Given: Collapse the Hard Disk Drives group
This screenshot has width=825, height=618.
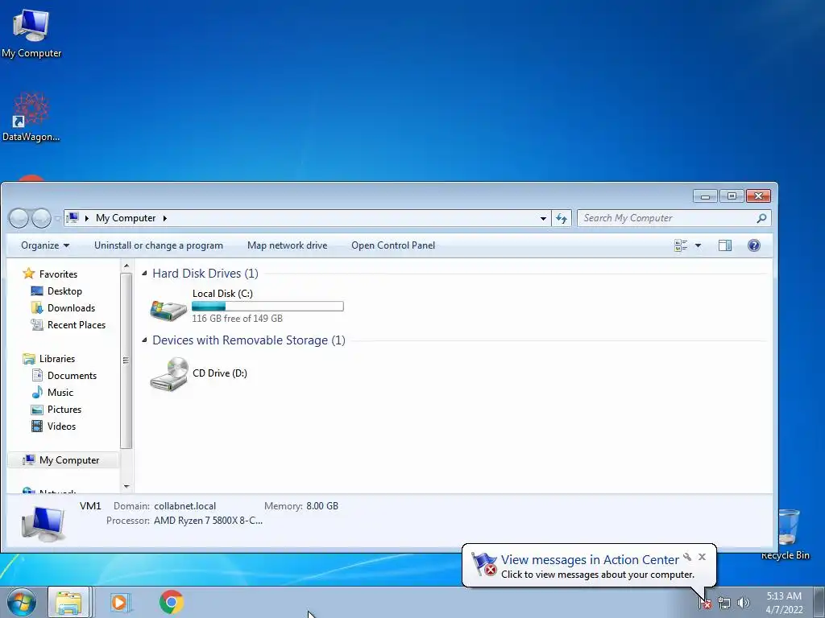Looking at the screenshot, I should tap(144, 274).
